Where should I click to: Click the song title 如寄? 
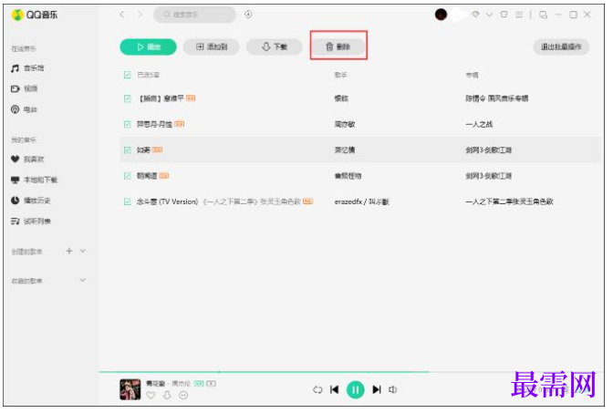click(143, 150)
